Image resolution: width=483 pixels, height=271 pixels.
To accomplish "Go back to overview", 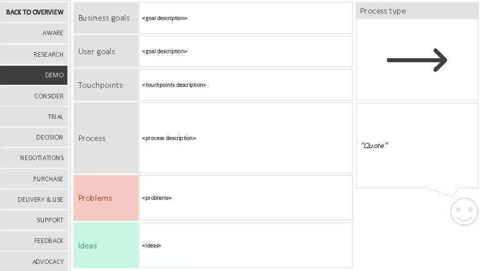I will [34, 12].
